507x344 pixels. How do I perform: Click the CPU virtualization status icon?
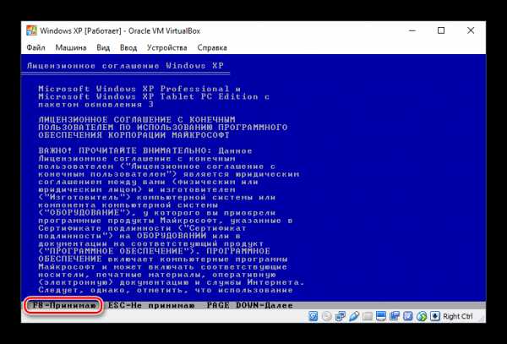point(408,316)
